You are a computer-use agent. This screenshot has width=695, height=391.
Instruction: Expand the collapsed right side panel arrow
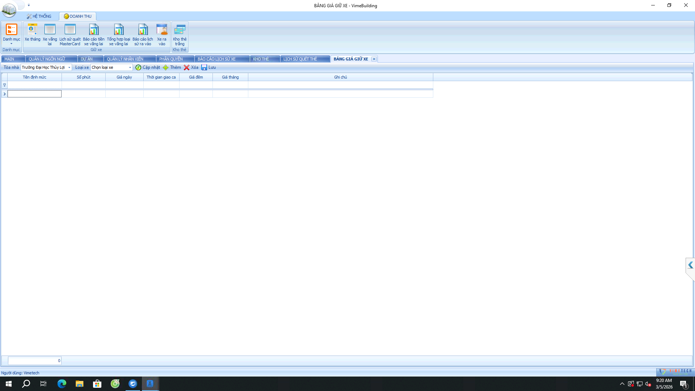pos(690,265)
